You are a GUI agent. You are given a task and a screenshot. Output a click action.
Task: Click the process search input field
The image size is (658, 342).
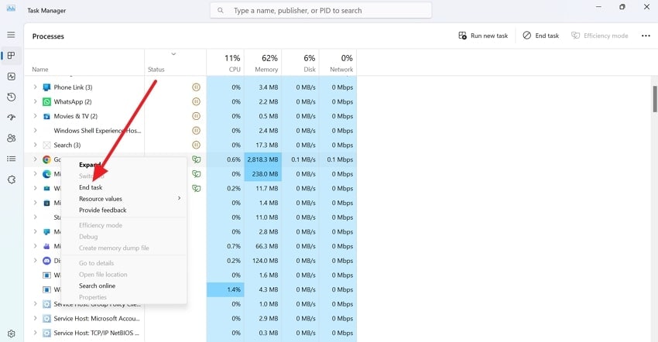click(320, 11)
